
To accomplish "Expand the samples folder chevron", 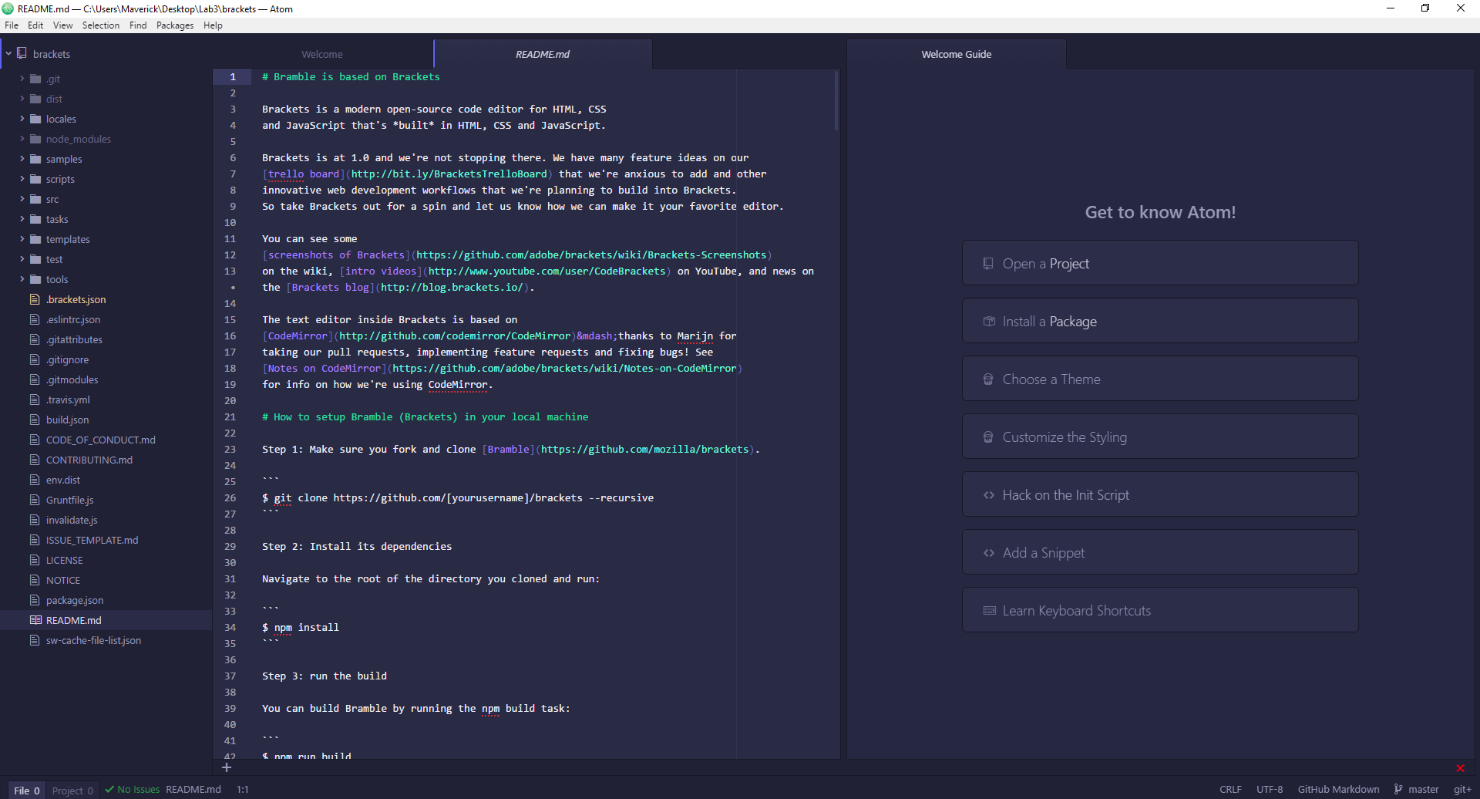I will (22, 159).
